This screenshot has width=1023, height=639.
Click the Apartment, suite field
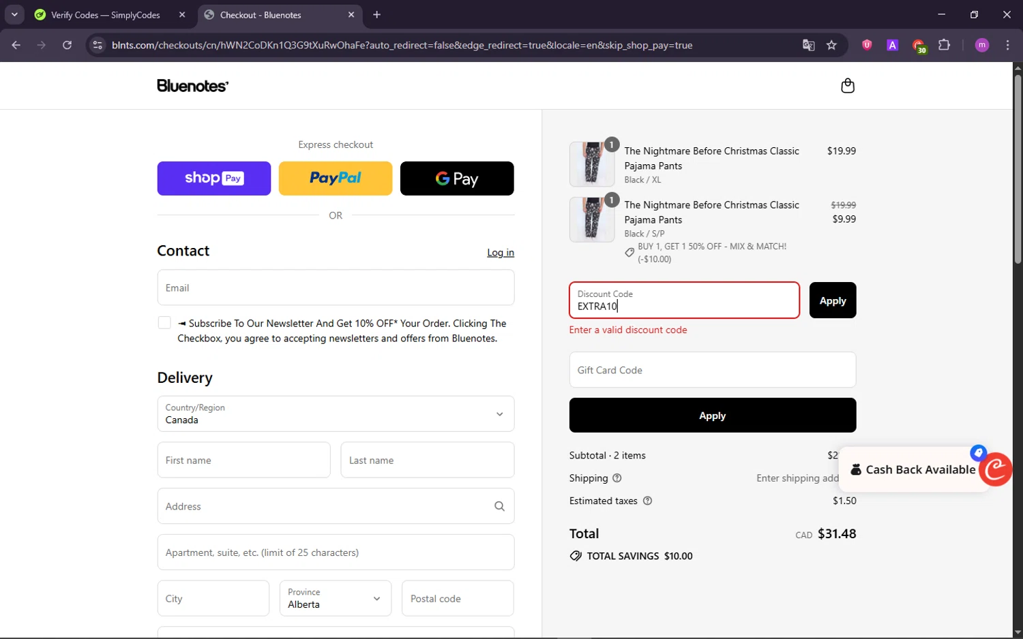(x=336, y=552)
